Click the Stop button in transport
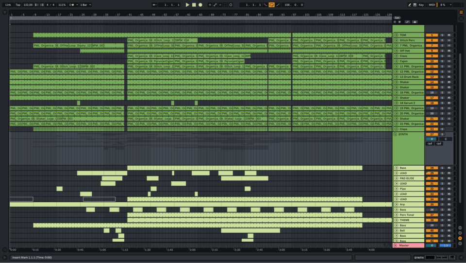 point(194,5)
